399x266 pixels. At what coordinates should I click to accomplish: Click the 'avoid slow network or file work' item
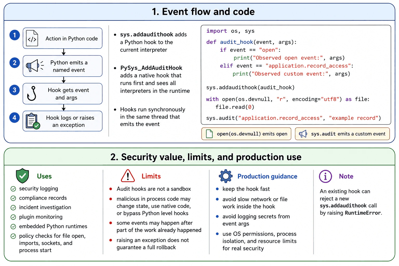[255, 203]
